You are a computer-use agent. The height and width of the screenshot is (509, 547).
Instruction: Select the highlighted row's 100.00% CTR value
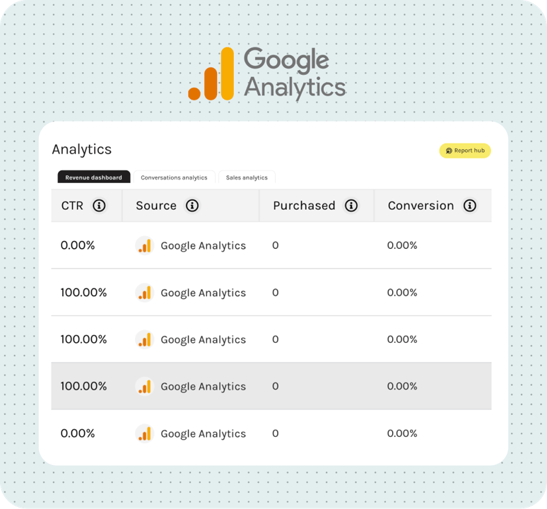point(83,387)
